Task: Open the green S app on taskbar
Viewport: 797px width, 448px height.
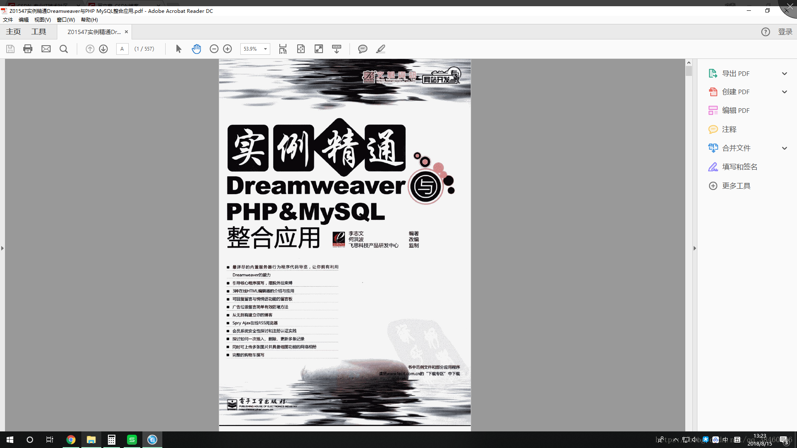Action: 132,440
